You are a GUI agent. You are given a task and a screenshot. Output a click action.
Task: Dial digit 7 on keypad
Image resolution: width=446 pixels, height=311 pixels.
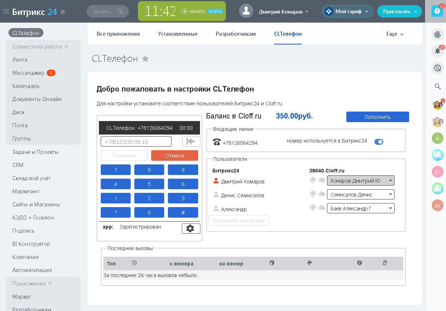point(116,170)
